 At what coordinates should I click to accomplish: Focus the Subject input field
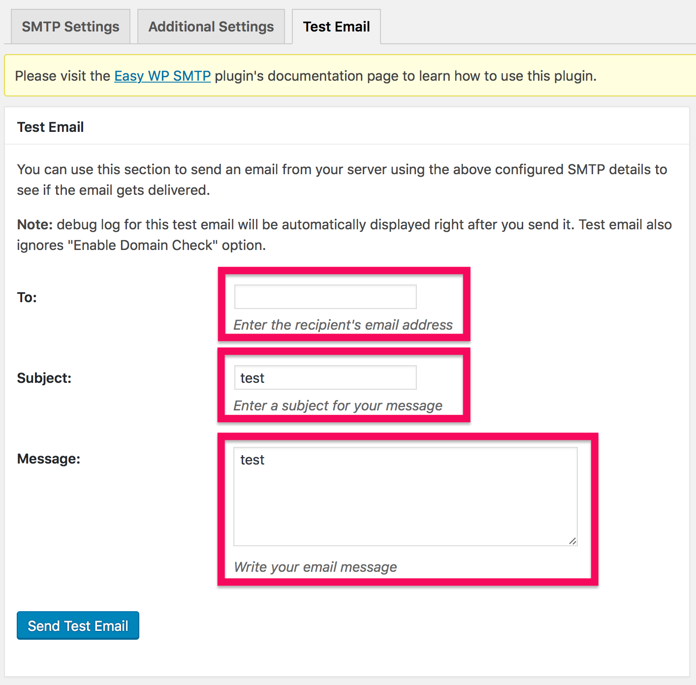click(325, 377)
